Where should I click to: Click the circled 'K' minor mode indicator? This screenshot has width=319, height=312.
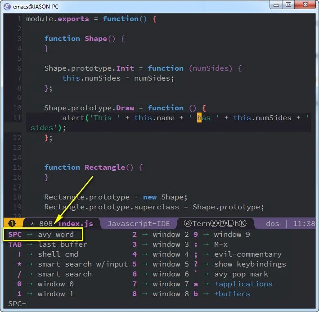click(x=243, y=223)
